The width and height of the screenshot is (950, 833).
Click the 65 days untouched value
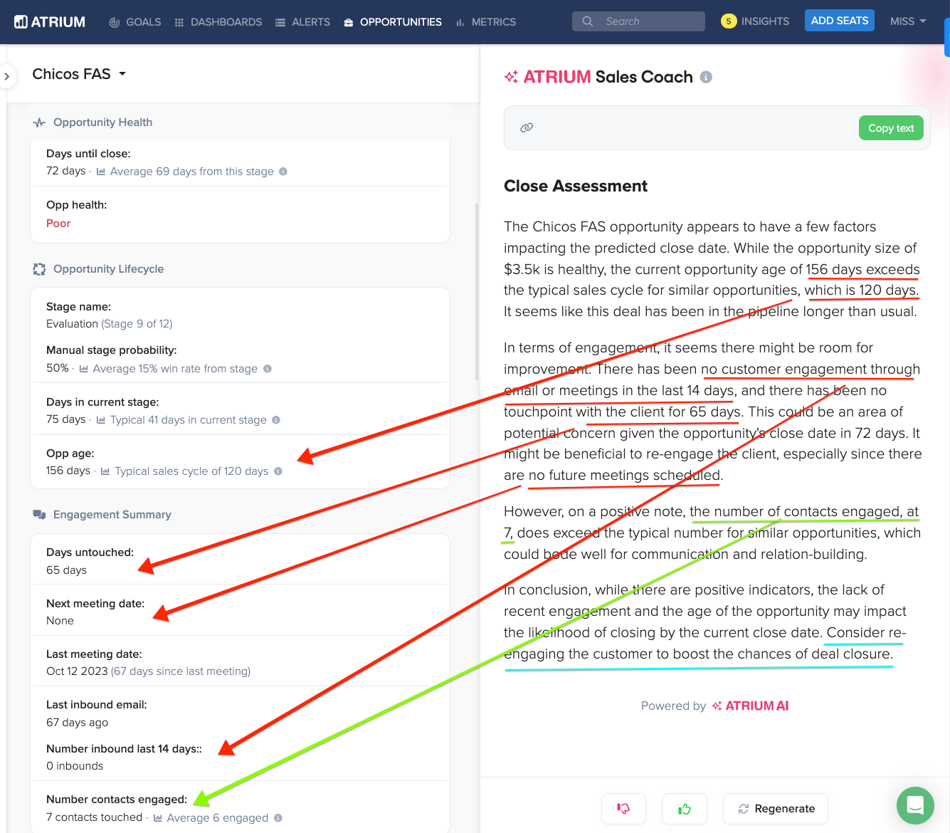pos(66,570)
